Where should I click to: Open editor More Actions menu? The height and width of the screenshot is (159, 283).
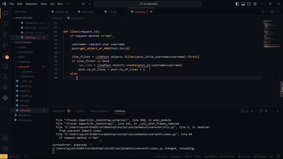point(278,12)
